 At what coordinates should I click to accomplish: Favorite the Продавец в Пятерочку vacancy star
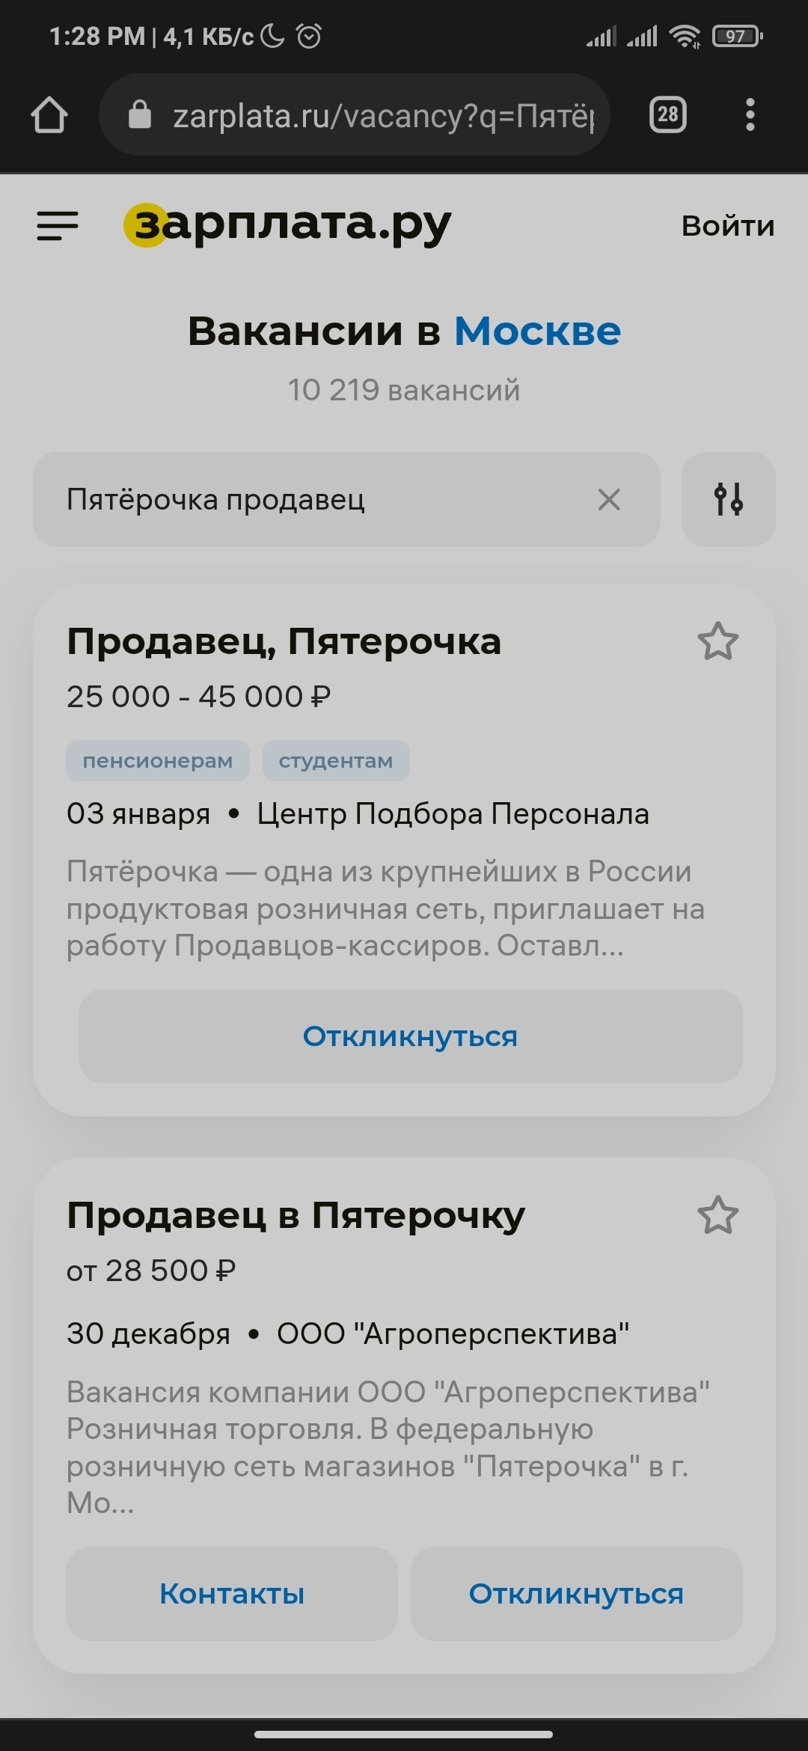[717, 1214]
